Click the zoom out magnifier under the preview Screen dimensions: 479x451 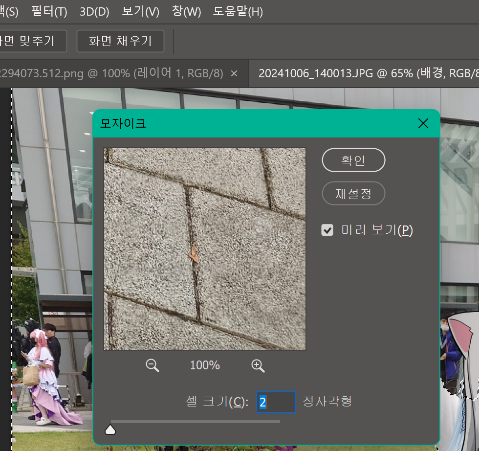152,365
